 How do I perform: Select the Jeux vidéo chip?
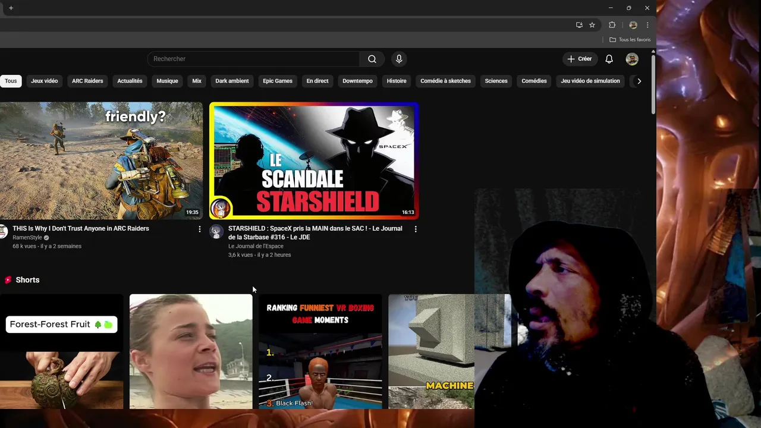(x=45, y=81)
